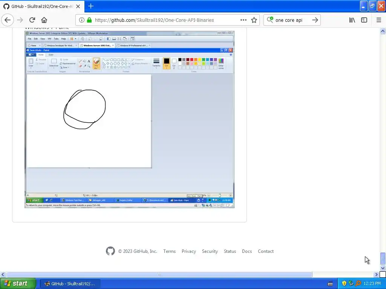Image resolution: width=386 pixels, height=289 pixels.
Task: Reload the current GitHub page
Action: coord(32,20)
